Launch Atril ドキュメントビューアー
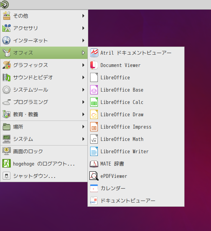Viewport: 211px width, 231px height. point(136,53)
